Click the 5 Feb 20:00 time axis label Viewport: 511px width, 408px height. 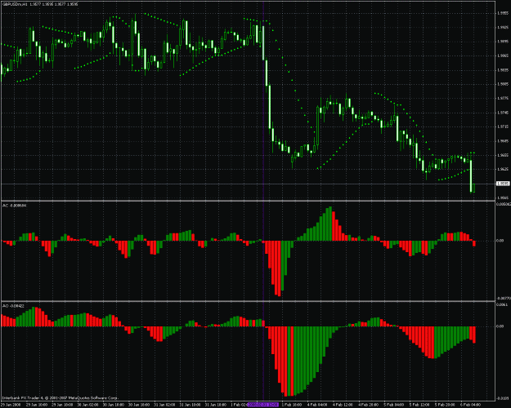pos(445,405)
